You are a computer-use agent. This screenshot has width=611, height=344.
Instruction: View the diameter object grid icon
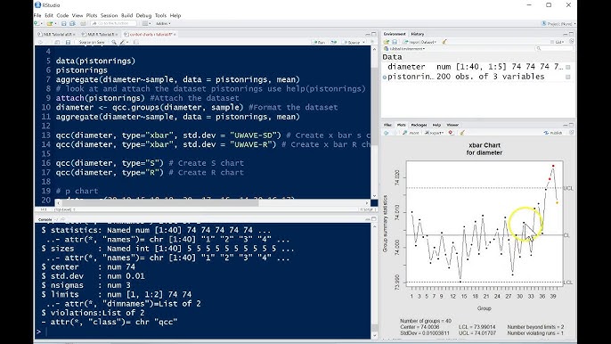pos(567,67)
